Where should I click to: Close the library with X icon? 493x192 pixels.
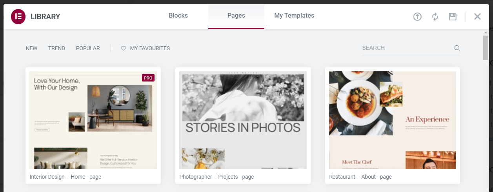477,16
